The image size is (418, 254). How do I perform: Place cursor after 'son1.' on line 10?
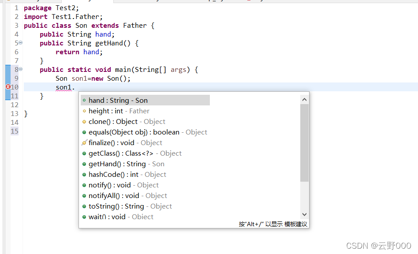coord(75,87)
